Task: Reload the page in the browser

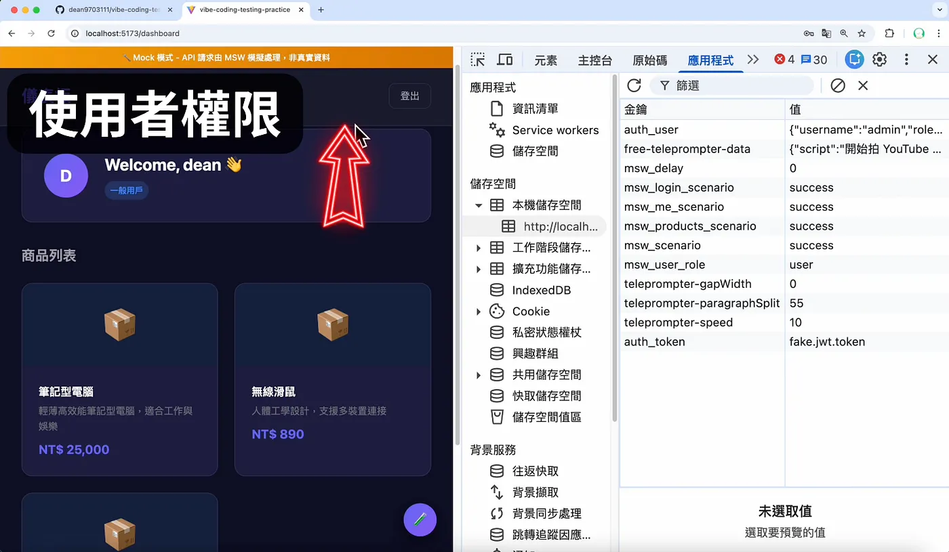Action: (x=51, y=33)
